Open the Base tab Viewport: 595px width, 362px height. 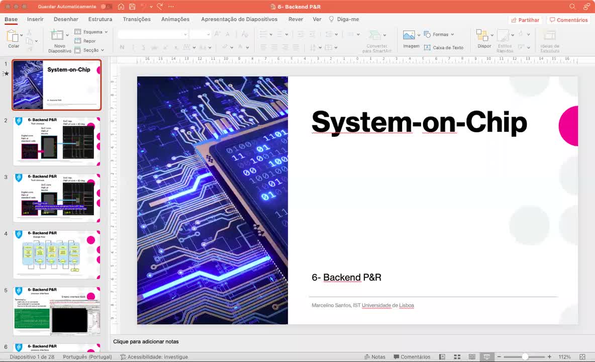[x=11, y=19]
